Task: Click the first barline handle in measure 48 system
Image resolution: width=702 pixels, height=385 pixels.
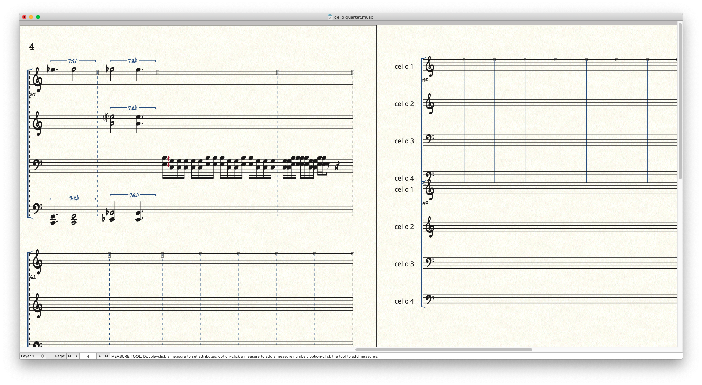Action: [464, 60]
